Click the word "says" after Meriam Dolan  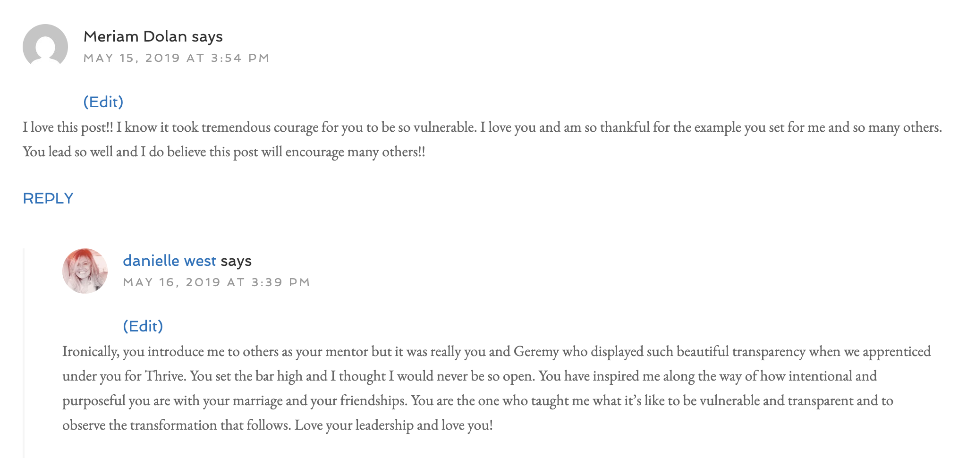pos(207,36)
